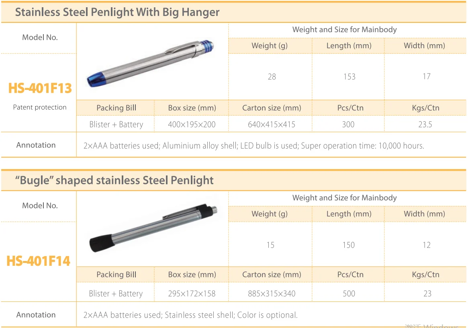The height and width of the screenshot is (328, 468).
Task: Click the box size 400×195×200 cell
Action: point(192,124)
